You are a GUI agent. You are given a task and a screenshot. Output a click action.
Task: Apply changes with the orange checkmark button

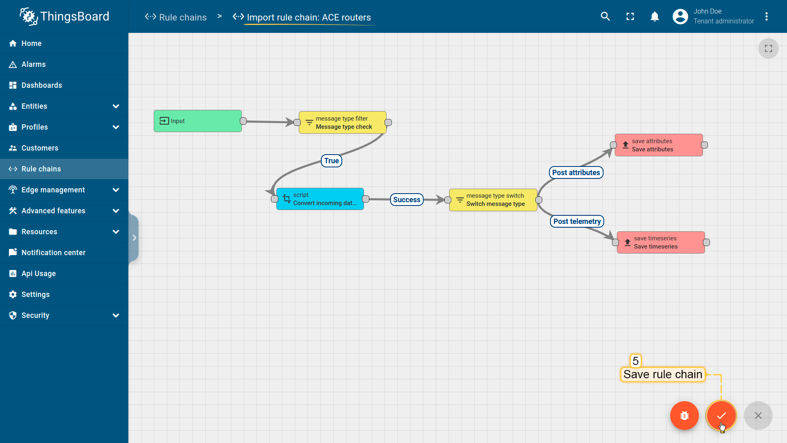tap(721, 416)
